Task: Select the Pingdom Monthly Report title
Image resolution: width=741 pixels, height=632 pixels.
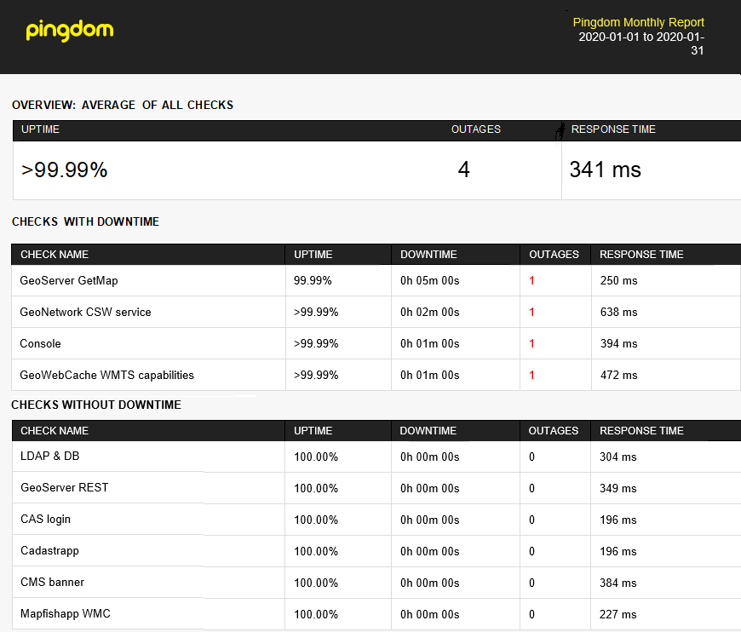Action: pyautogui.click(x=639, y=22)
